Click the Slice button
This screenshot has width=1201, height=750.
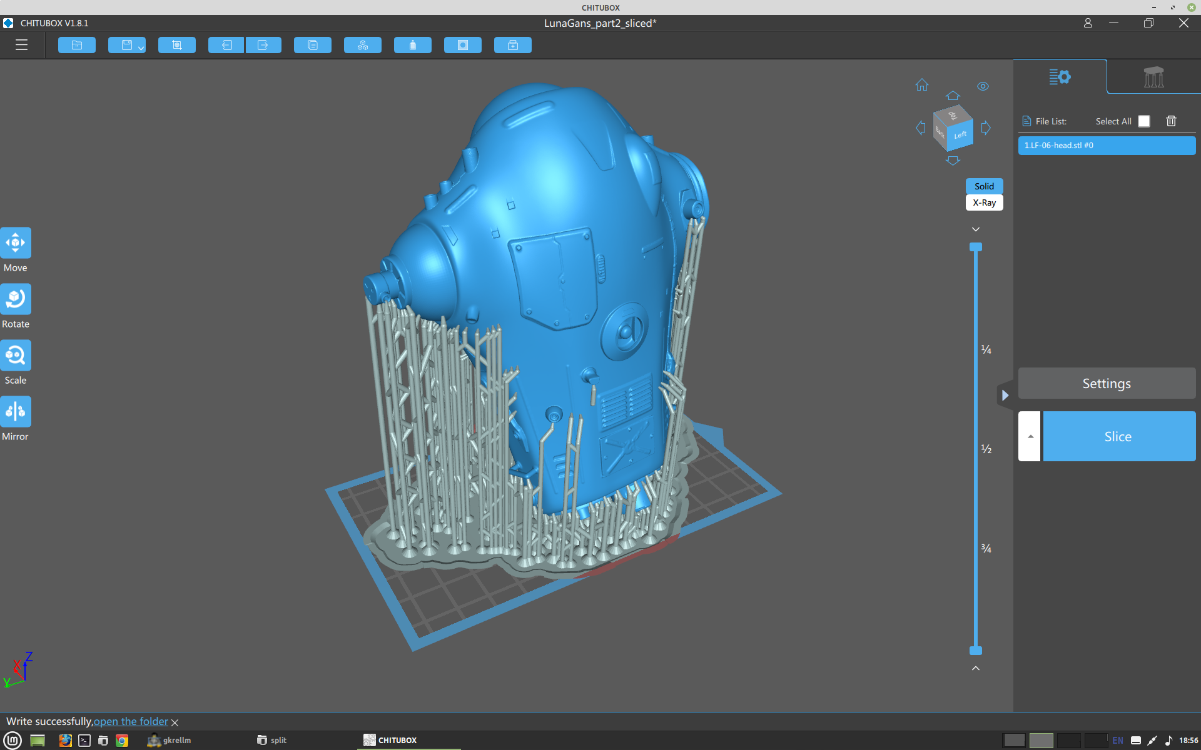(1118, 436)
